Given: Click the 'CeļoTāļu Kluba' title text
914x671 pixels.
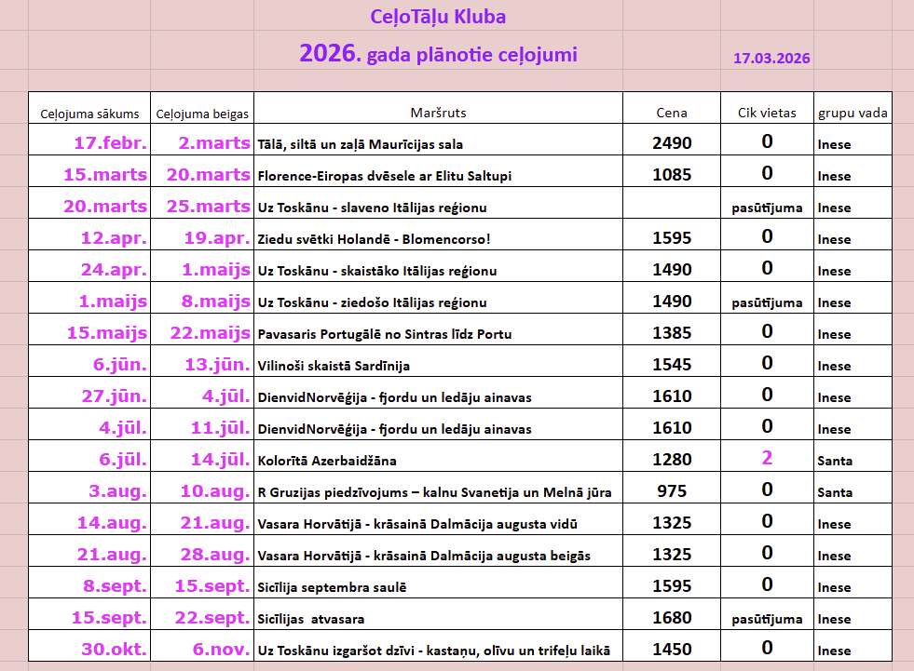Looking at the screenshot, I should coord(438,17).
